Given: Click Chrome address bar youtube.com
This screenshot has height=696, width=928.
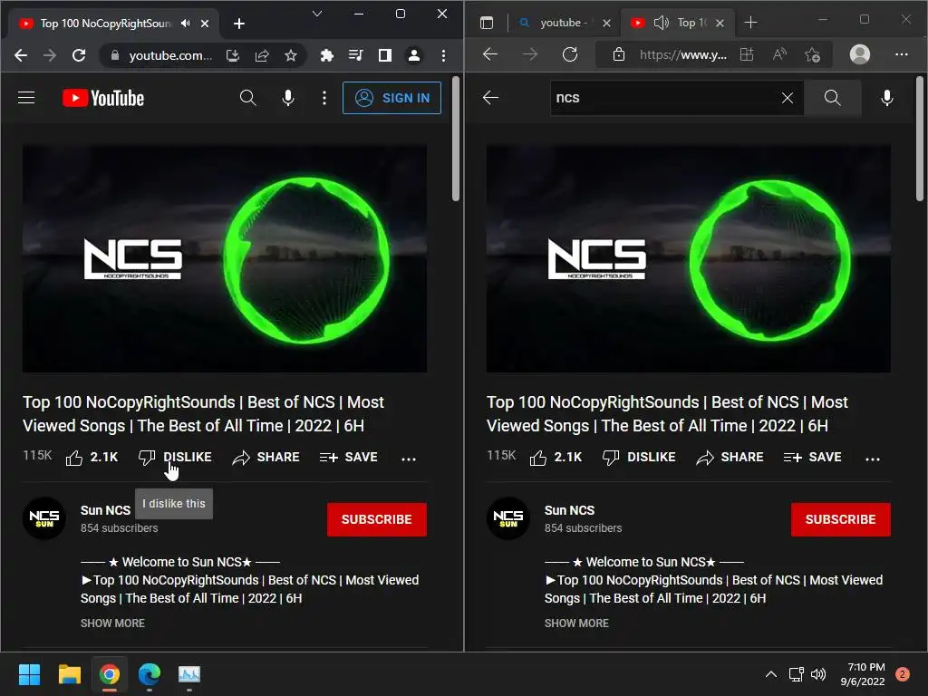Looking at the screenshot, I should [x=169, y=55].
